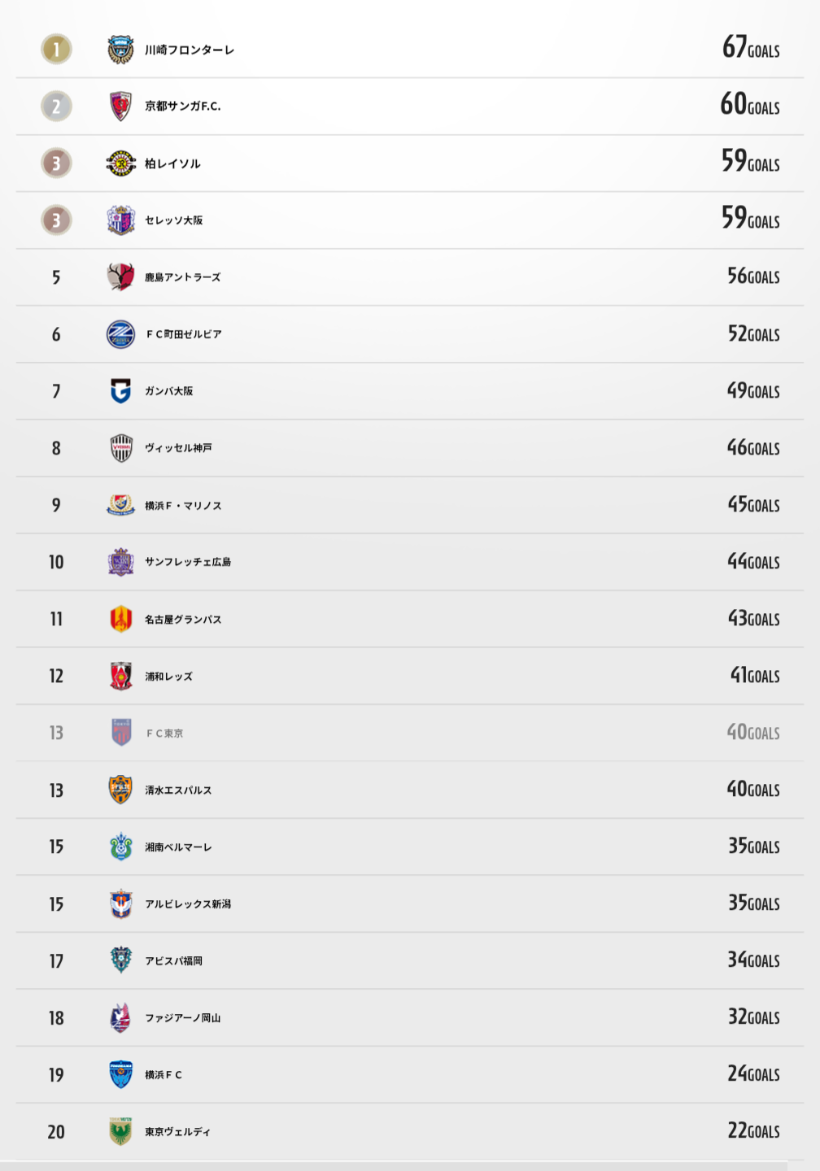Viewport: 820px width, 1171px height.
Task: Click the Urawa Reds club crest
Action: tap(120, 676)
